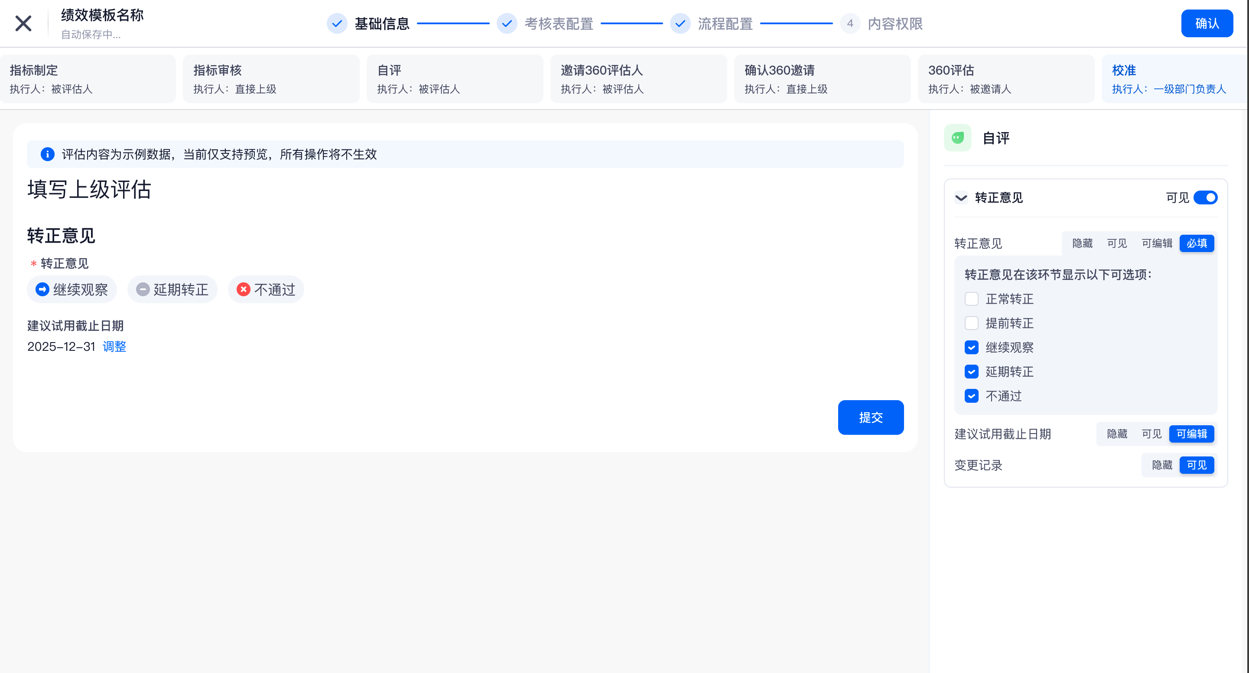
Task: Select the 不通过 red cross option
Action: click(266, 290)
